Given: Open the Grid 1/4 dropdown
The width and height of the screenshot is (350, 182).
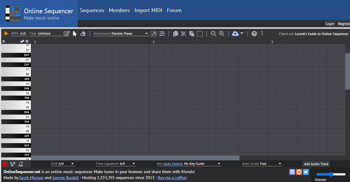Looking at the screenshot, I should click(x=62, y=164).
